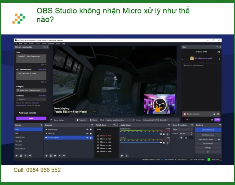Enable Studio Mode button
235x185 pixels.
click(x=208, y=143)
